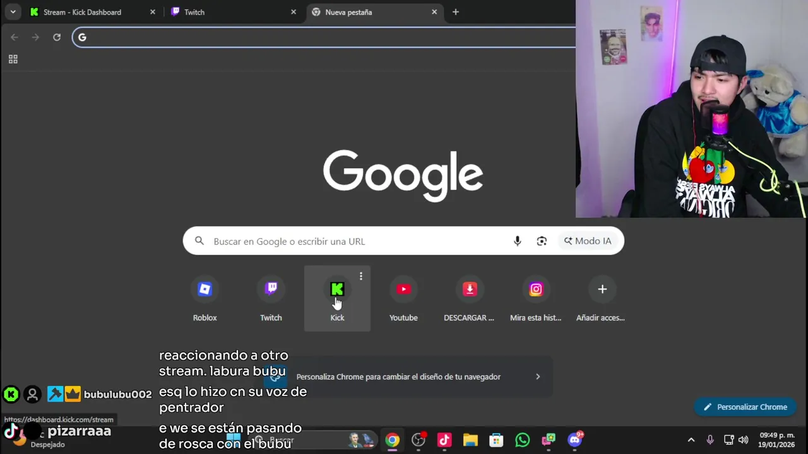808x454 pixels.
Task: Open the Twitch shortcut tile
Action: click(271, 298)
